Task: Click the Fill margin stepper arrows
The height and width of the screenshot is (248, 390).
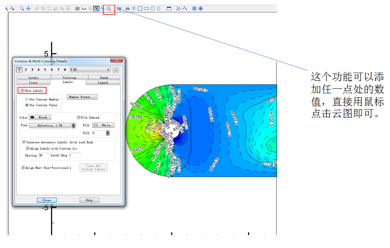Action: [x=108, y=133]
